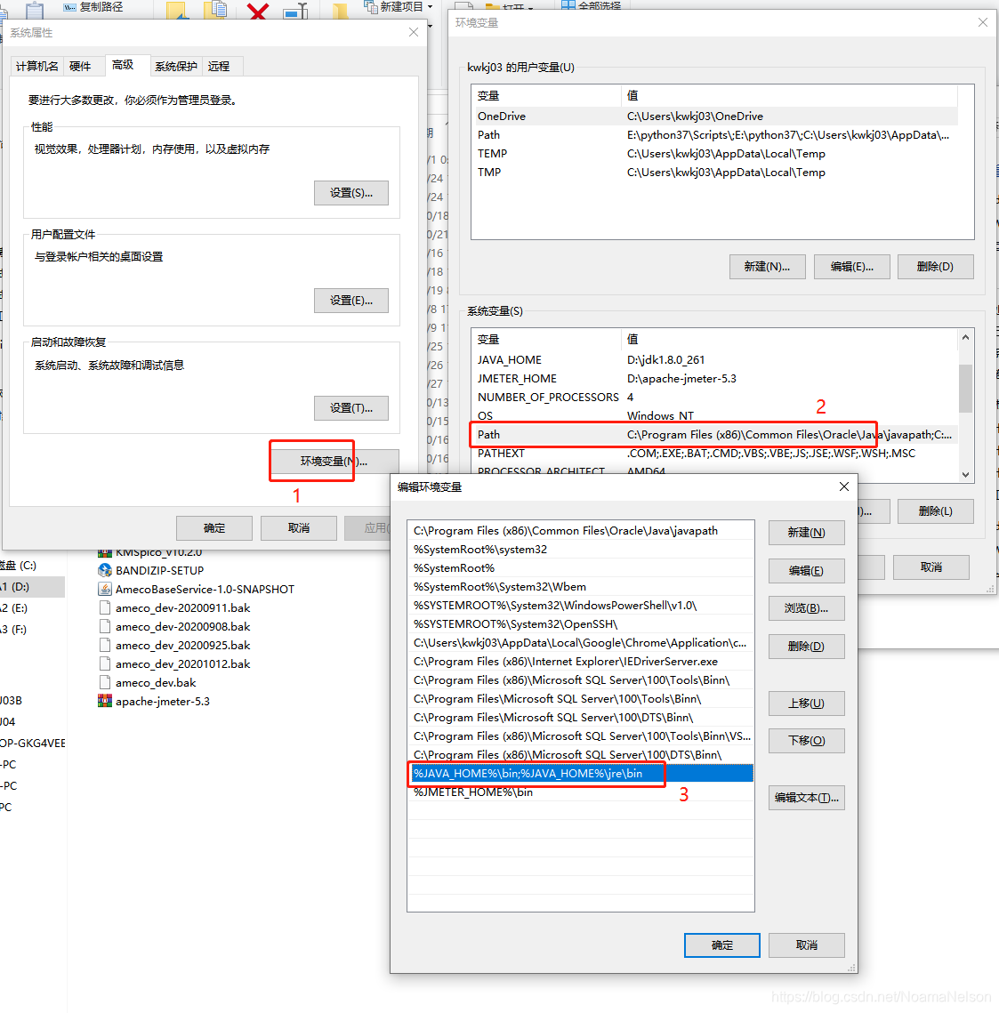Select the BANDIZIP-SETUP installer icon

point(105,570)
